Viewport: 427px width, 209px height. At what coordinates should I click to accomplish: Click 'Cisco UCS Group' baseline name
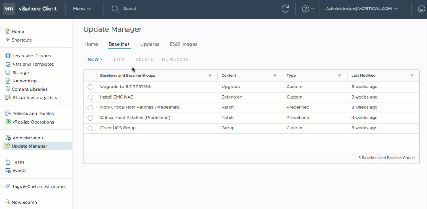point(118,128)
